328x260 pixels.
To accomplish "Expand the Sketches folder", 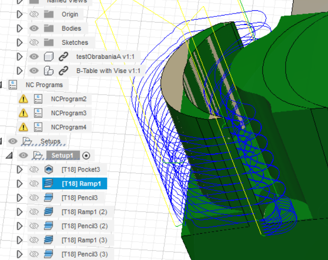I will tap(19, 42).
